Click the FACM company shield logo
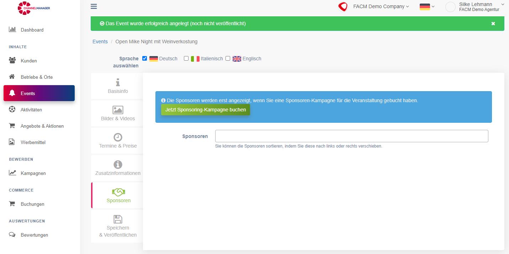 pos(343,7)
